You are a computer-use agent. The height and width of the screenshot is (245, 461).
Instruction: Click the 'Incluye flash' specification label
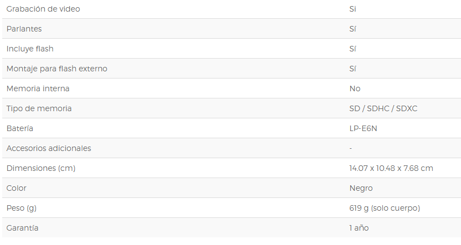tap(30, 49)
